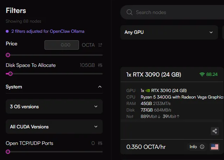Click the price sort icon beside OCTA
The height and width of the screenshot is (160, 224).
click(x=100, y=45)
